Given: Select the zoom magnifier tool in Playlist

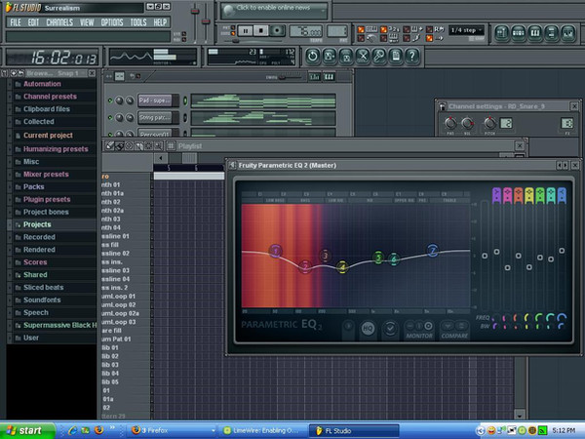Looking at the screenshot, I should [158, 146].
